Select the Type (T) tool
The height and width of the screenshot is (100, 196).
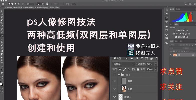2,63
